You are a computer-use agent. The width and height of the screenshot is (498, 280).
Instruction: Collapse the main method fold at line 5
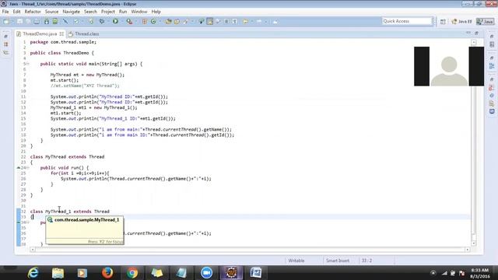(x=28, y=64)
